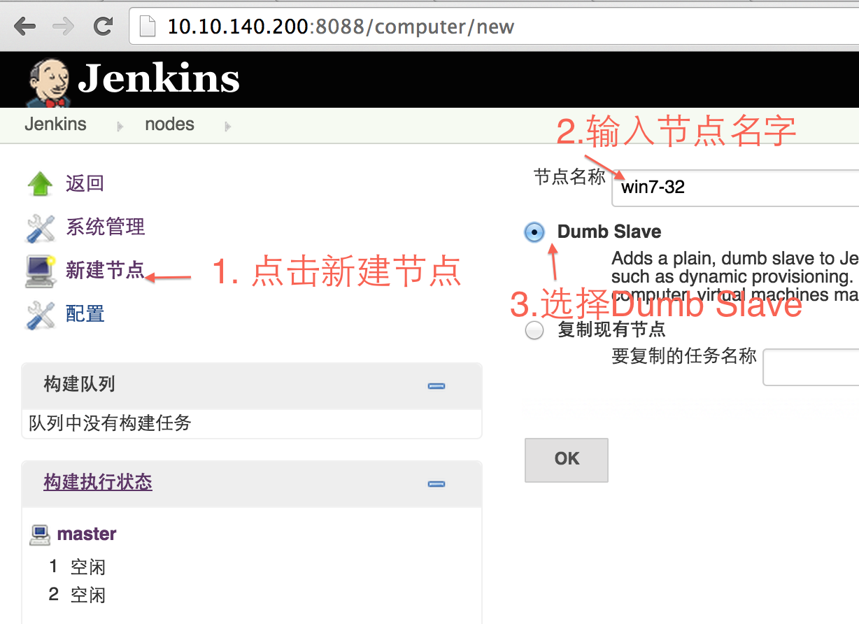This screenshot has height=624, width=859.
Task: Open the 返回 link
Action: click(85, 184)
